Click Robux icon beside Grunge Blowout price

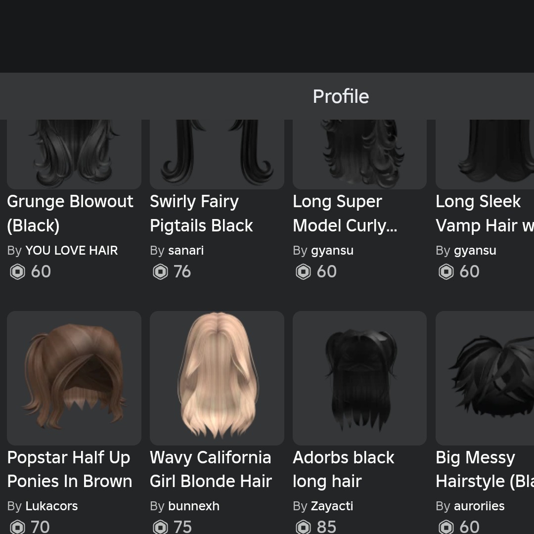(17, 271)
